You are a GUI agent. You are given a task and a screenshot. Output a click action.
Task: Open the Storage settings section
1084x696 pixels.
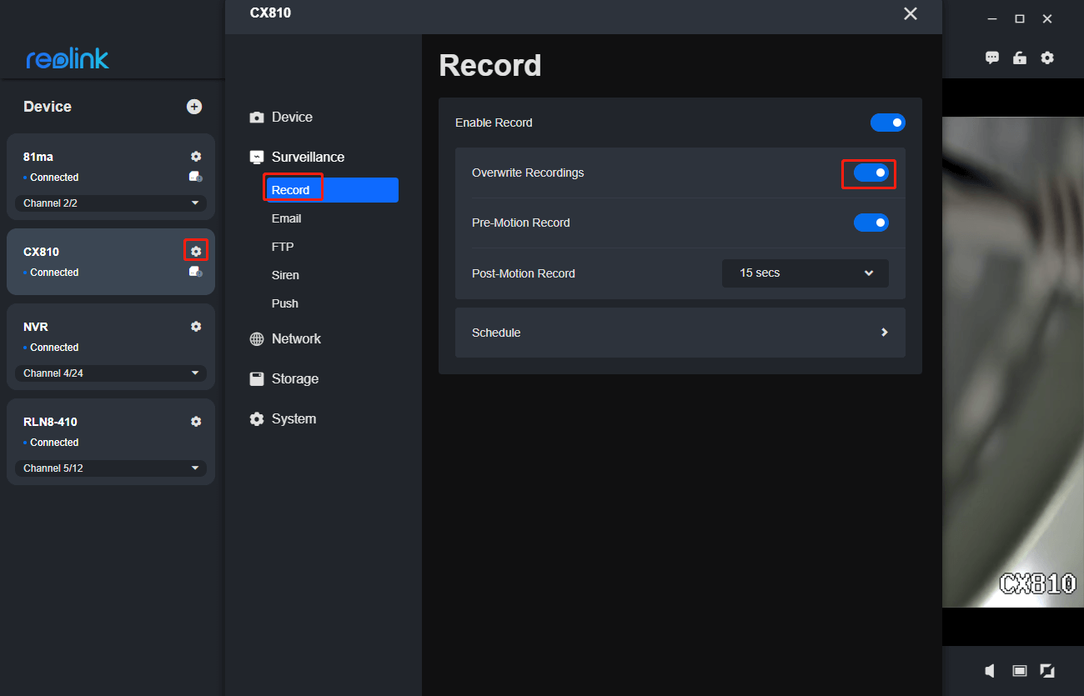[284, 378]
